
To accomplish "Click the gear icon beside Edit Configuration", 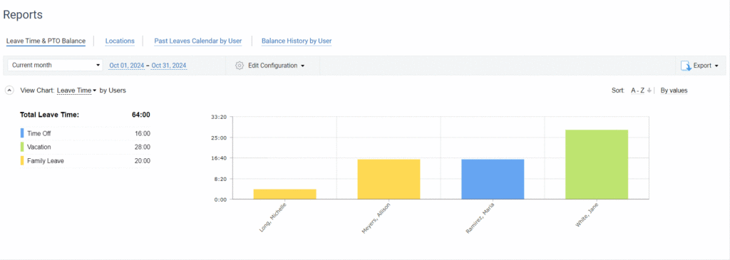I will (x=240, y=66).
